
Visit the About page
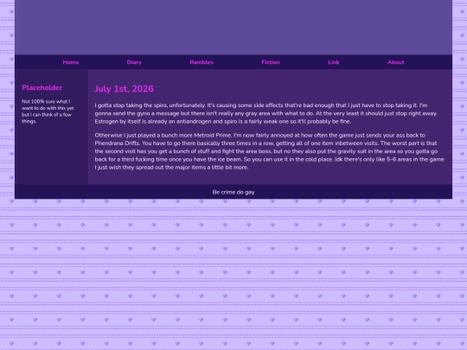396,62
